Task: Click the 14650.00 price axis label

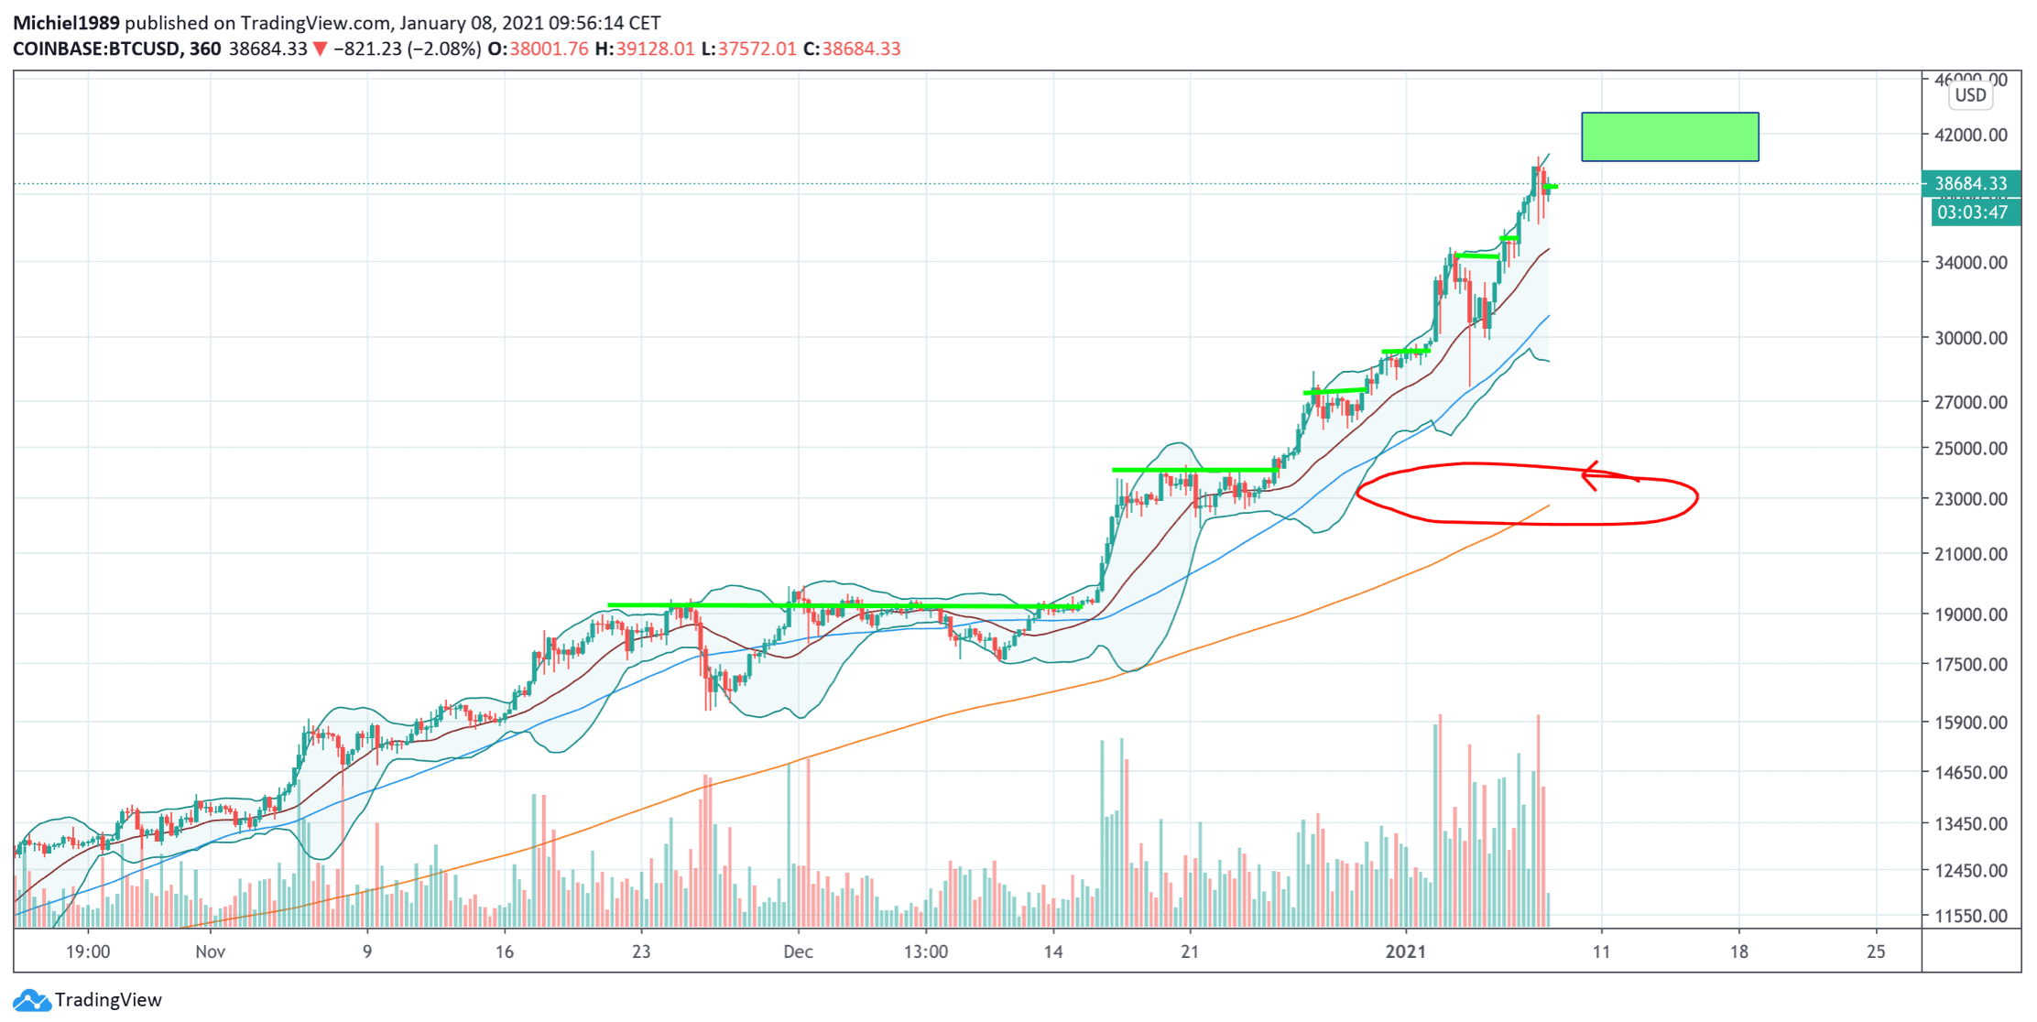Action: pos(1970,773)
